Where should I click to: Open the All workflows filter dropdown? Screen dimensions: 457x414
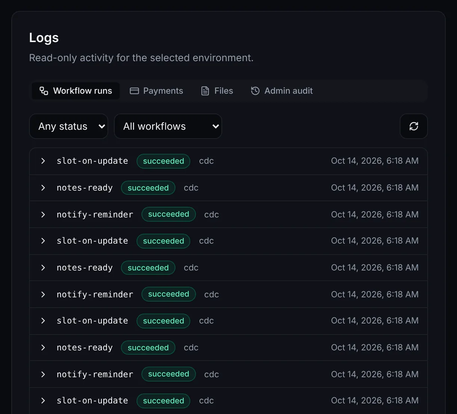coord(168,126)
